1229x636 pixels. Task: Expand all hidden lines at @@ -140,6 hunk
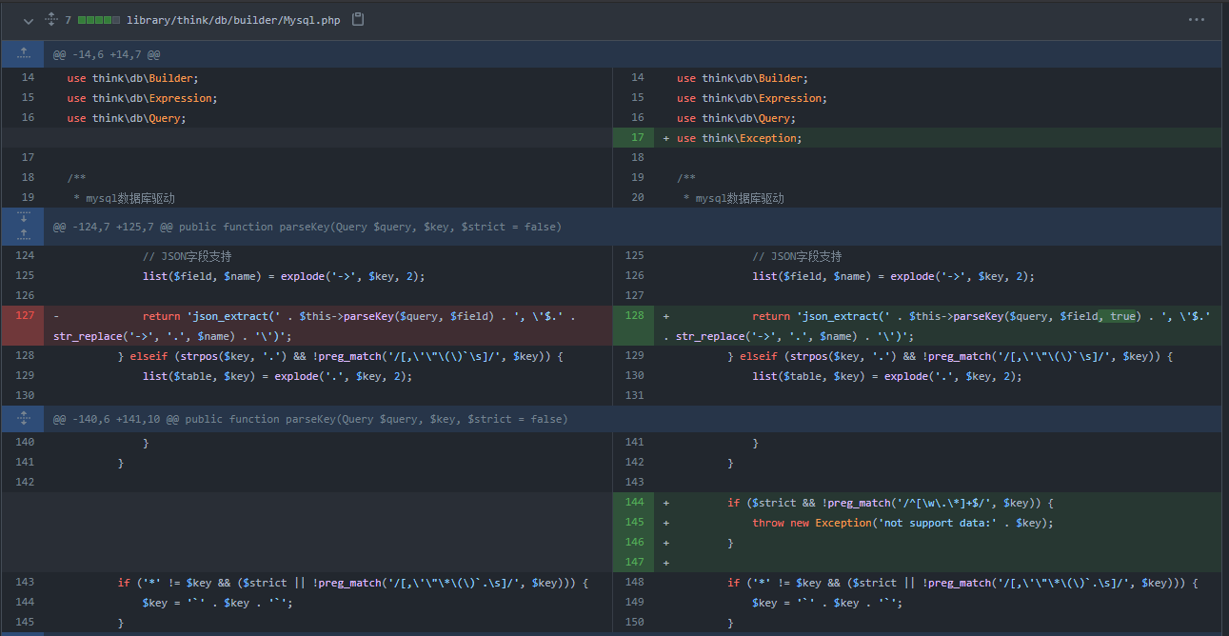tap(23, 419)
